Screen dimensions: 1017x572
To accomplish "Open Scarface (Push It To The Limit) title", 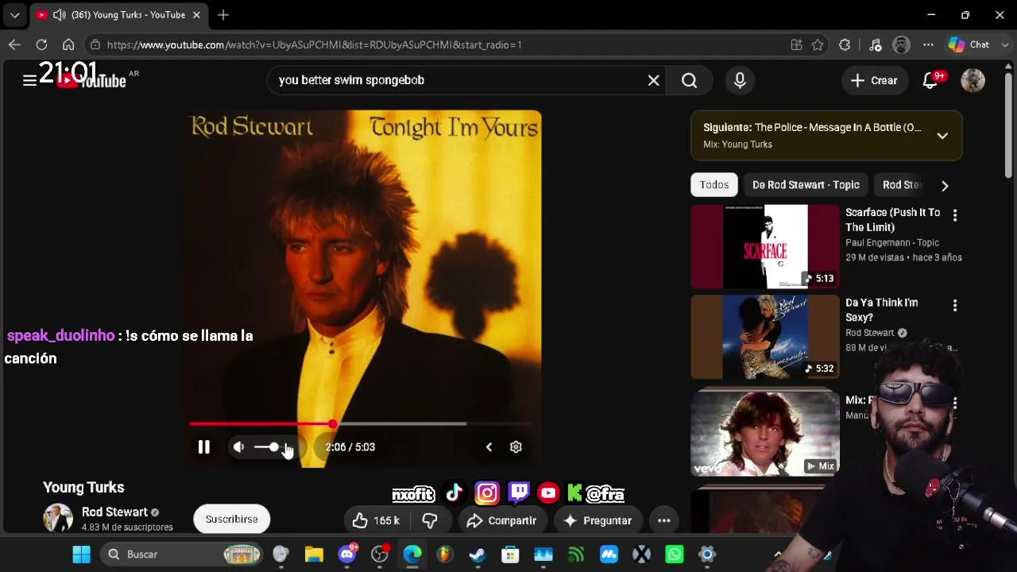I will click(893, 220).
